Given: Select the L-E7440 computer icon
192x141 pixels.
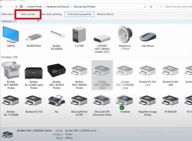Looking at the screenshot, I should click(x=79, y=35).
